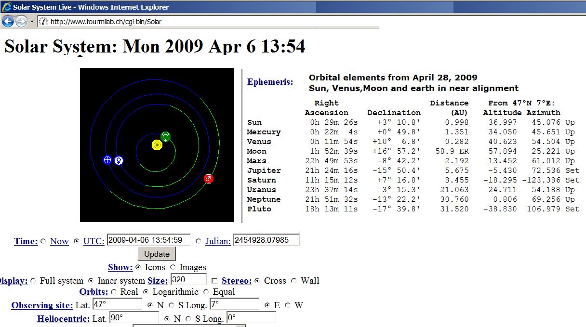Click the Internet Explorer logo in title bar
This screenshot has width=586, height=327.
(x=7, y=7)
